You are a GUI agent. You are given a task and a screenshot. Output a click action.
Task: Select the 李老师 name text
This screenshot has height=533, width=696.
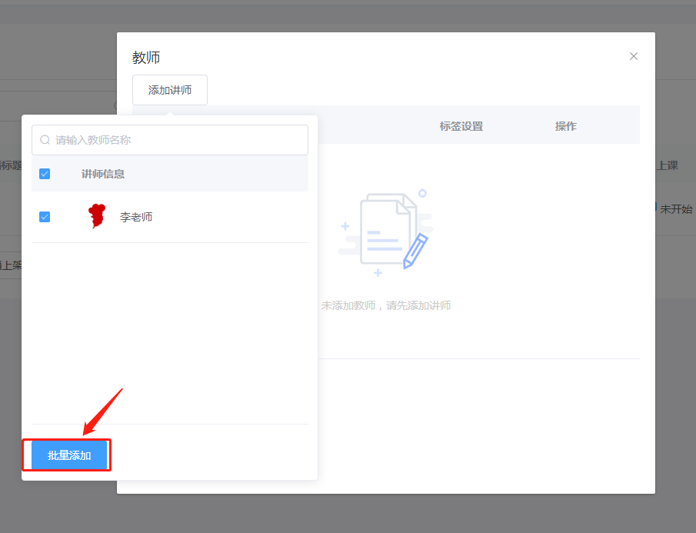coord(136,217)
